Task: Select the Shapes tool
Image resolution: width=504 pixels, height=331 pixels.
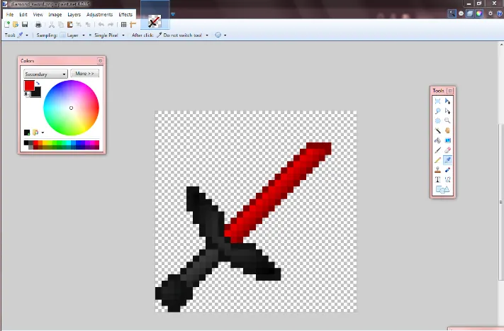Action: point(442,190)
